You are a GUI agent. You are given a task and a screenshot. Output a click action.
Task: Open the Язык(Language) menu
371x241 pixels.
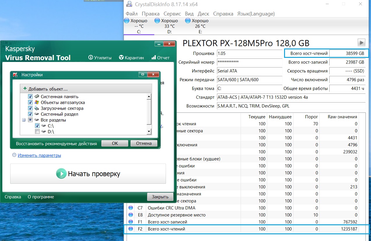pos(256,14)
